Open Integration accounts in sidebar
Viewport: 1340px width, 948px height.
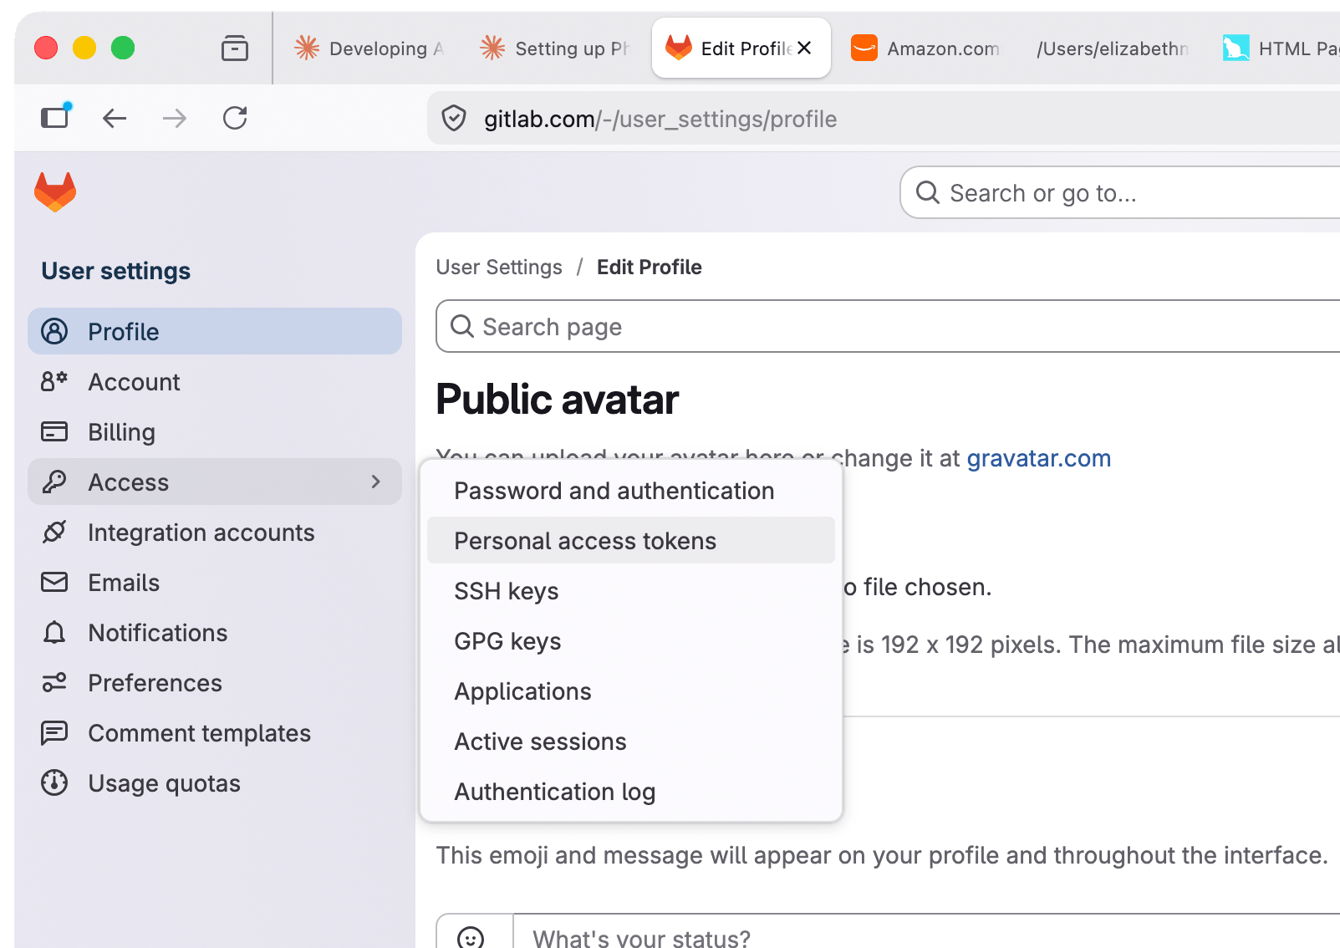click(215, 532)
